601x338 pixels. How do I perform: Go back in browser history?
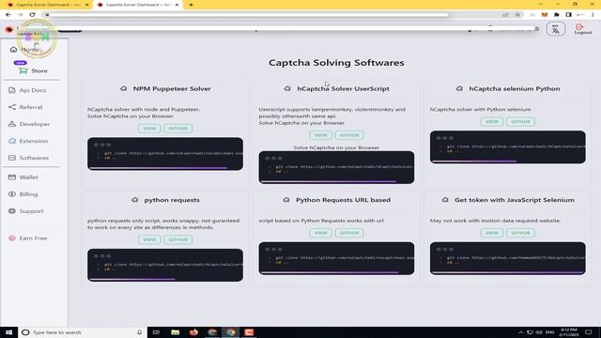pyautogui.click(x=8, y=15)
